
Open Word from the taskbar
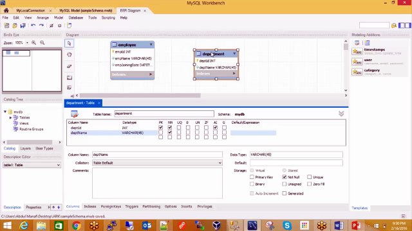[x=339, y=225]
